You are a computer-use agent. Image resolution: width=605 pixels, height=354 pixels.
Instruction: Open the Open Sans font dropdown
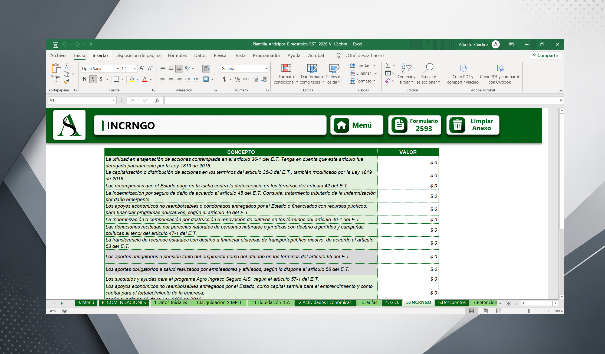[118, 69]
